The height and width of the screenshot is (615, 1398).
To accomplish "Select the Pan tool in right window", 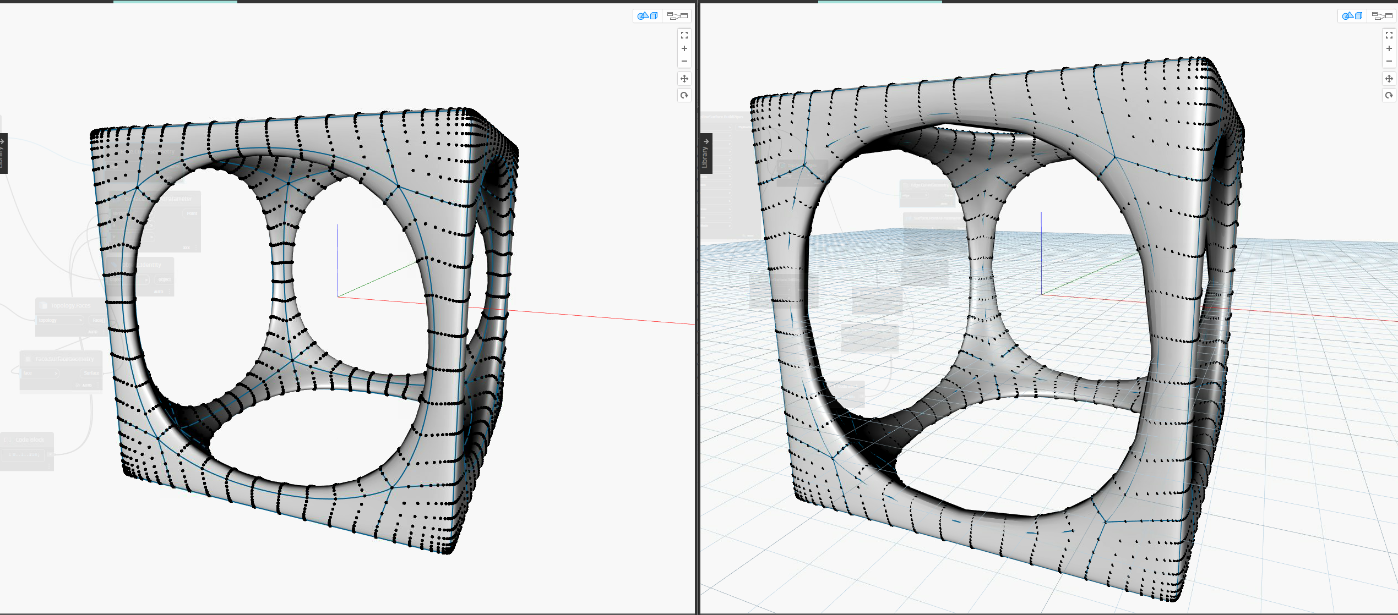I will (1389, 79).
